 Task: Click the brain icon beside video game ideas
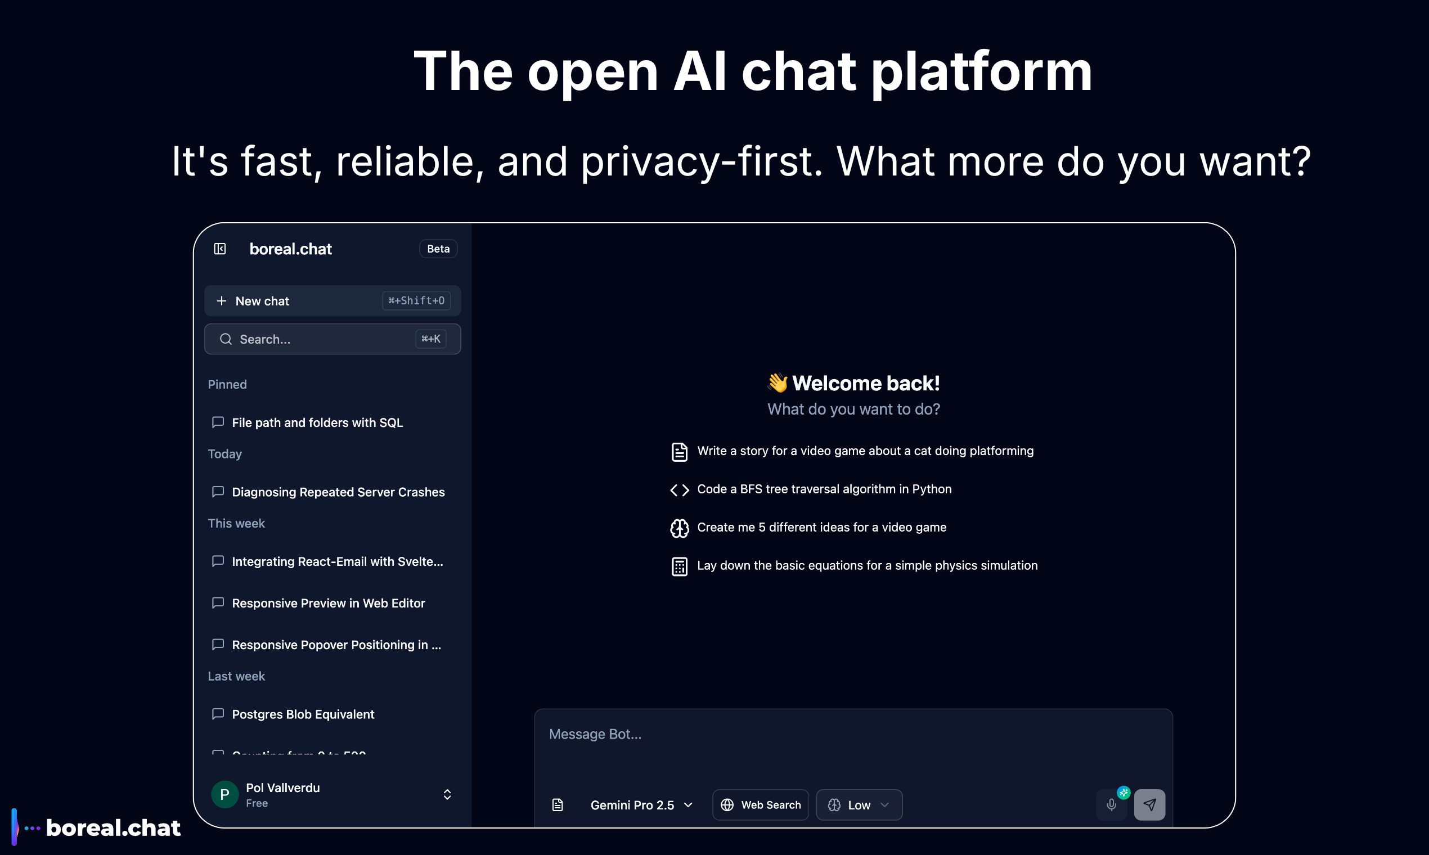coord(680,528)
